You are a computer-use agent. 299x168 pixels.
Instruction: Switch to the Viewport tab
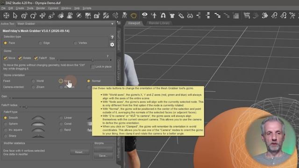point(134,23)
